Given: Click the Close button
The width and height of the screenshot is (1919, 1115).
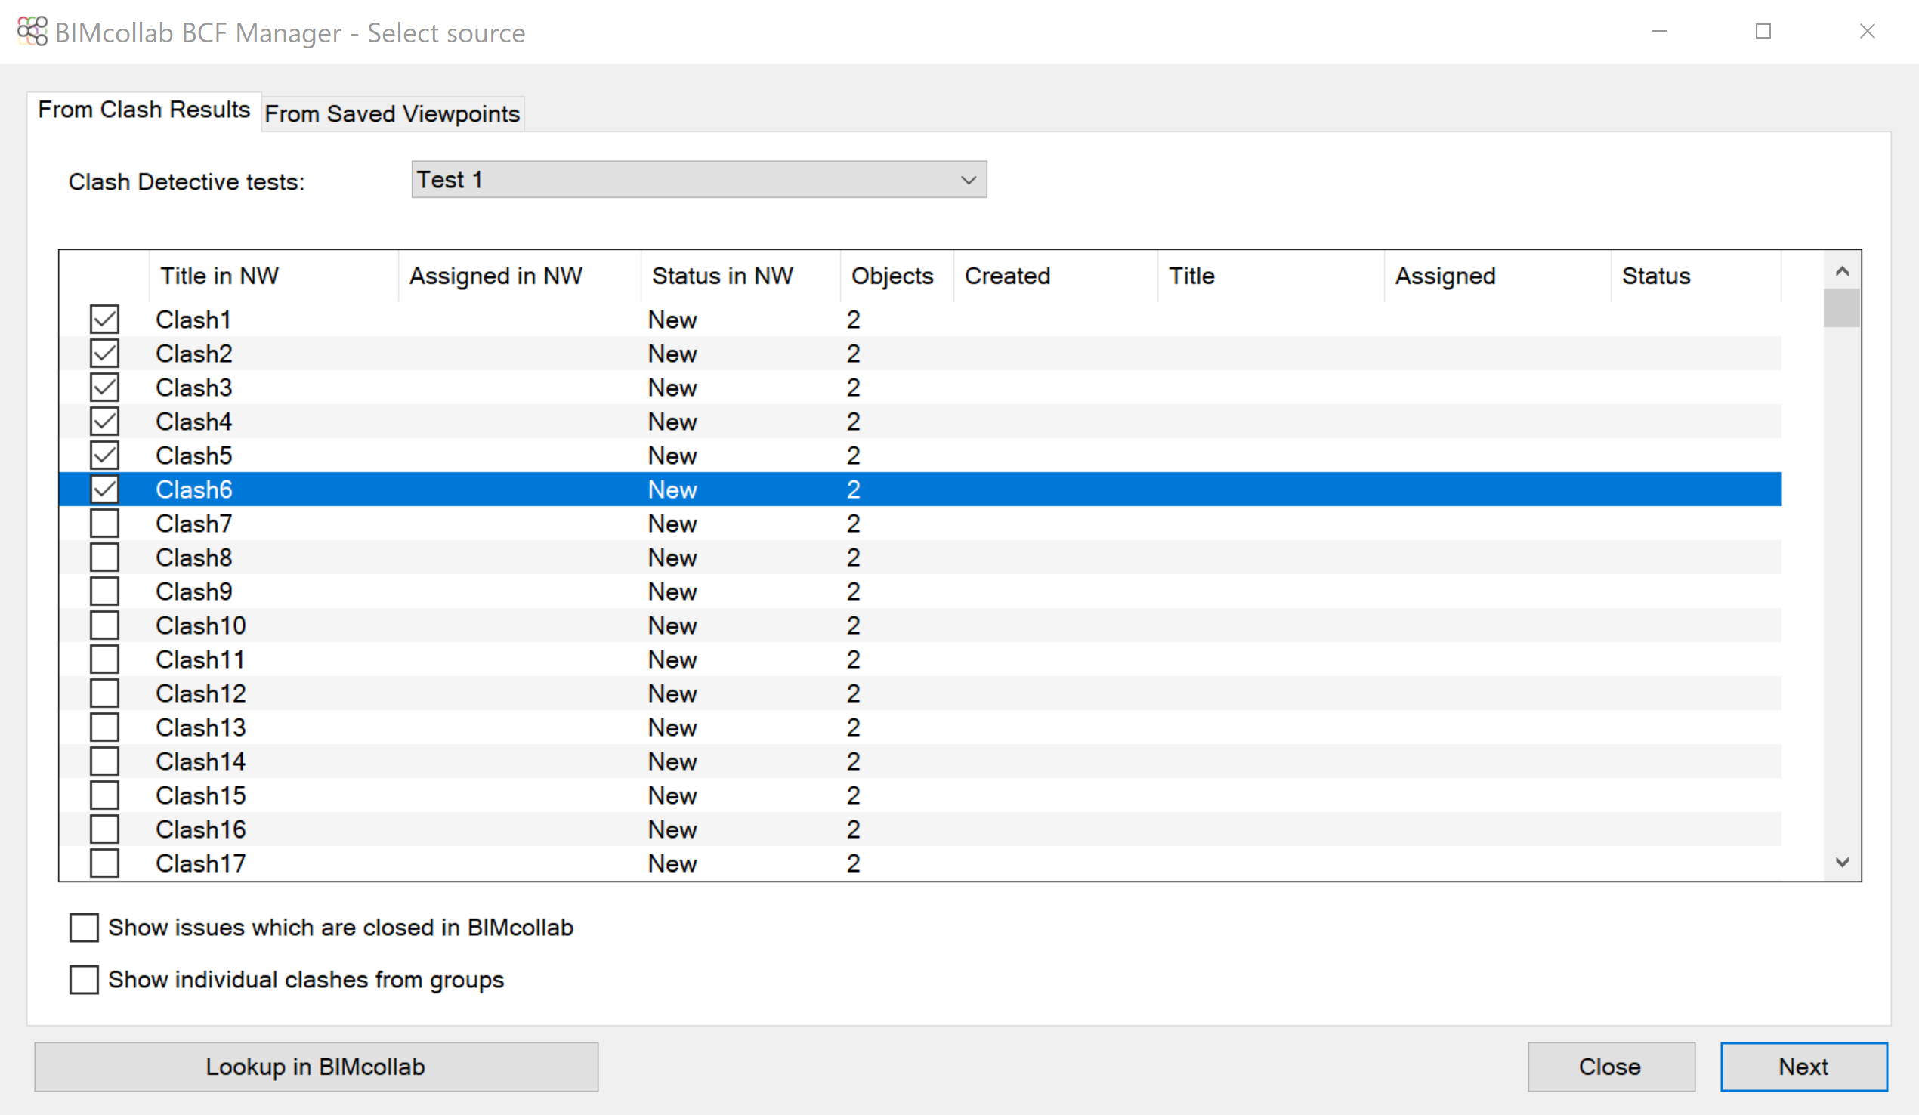Looking at the screenshot, I should click(x=1612, y=1067).
